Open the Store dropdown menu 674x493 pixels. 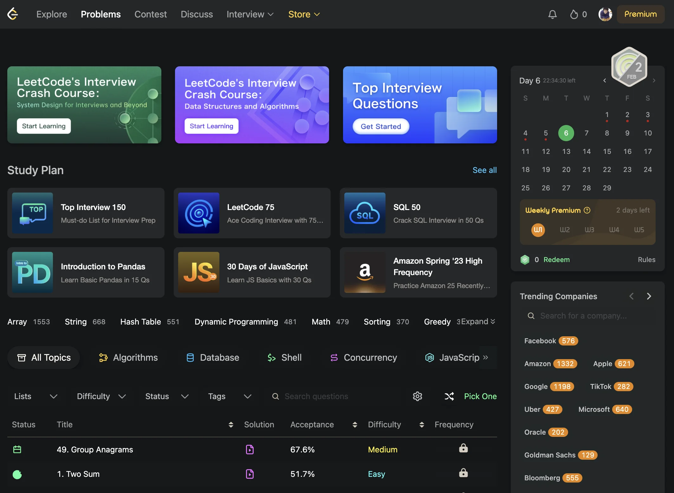pyautogui.click(x=304, y=14)
